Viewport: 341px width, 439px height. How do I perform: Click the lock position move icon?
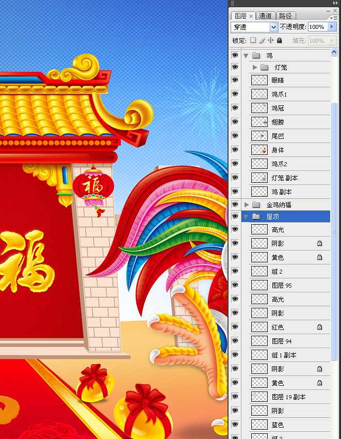click(270, 40)
